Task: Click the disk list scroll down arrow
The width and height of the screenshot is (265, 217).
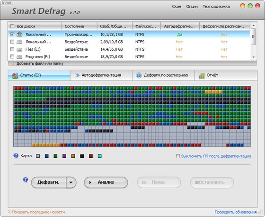Action: pos(254,57)
